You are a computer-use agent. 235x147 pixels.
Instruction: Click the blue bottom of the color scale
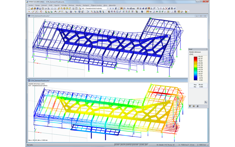point(196,79)
